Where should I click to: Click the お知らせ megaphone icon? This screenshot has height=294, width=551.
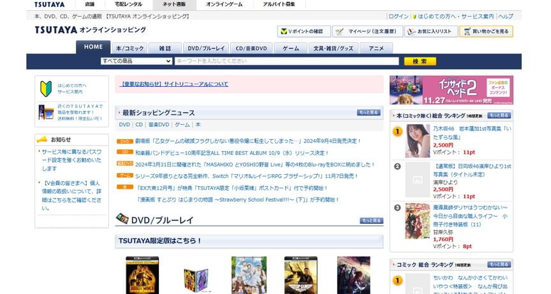42,140
